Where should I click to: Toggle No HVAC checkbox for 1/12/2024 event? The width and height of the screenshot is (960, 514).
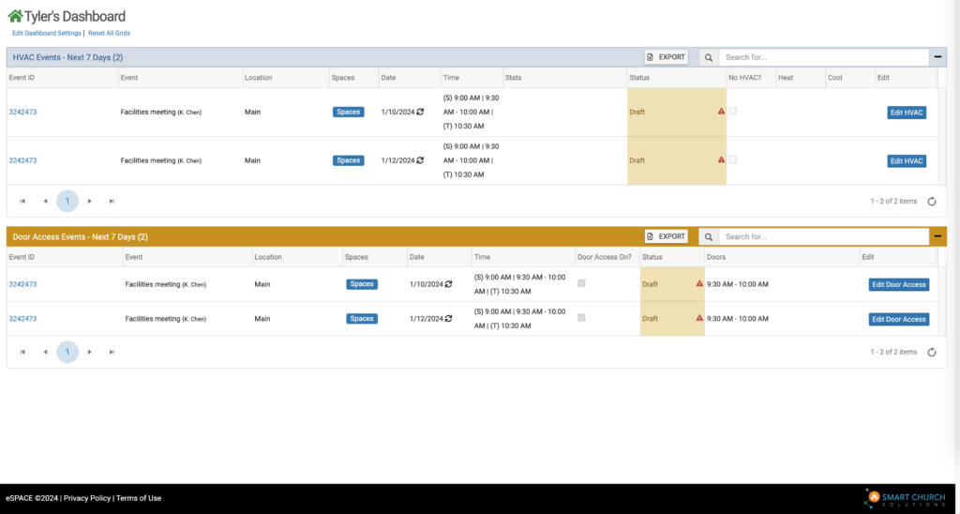click(733, 159)
